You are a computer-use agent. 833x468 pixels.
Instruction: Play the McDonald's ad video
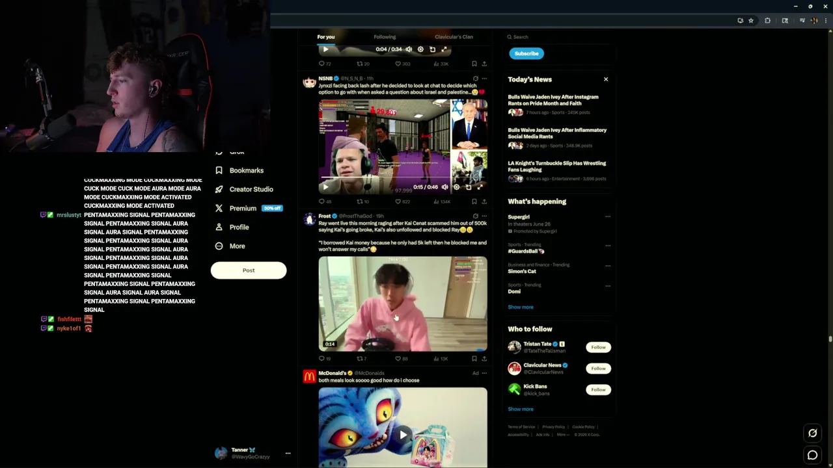click(403, 435)
